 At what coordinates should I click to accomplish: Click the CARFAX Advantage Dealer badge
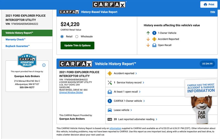[x=27, y=60]
